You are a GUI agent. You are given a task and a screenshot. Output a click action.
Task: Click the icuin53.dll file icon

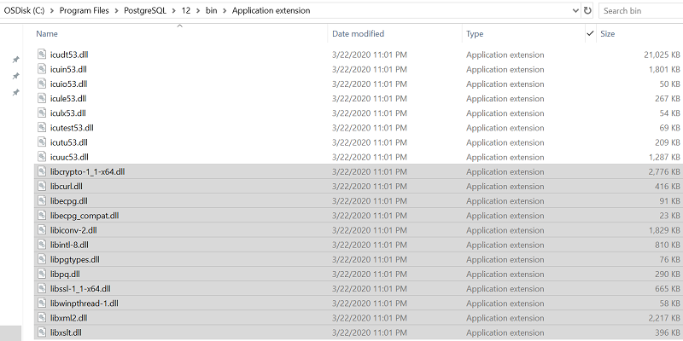click(x=41, y=69)
